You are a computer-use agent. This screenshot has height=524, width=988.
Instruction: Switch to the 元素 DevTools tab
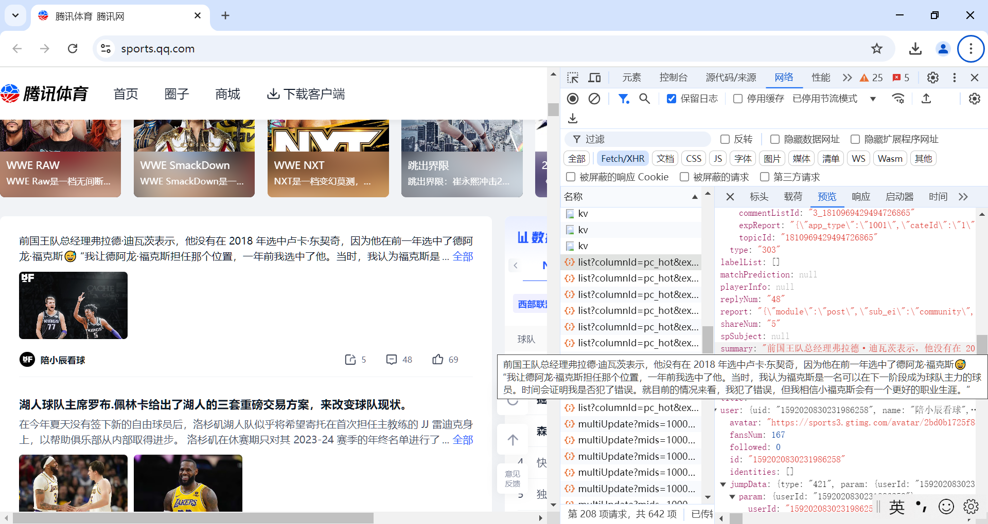[632, 78]
